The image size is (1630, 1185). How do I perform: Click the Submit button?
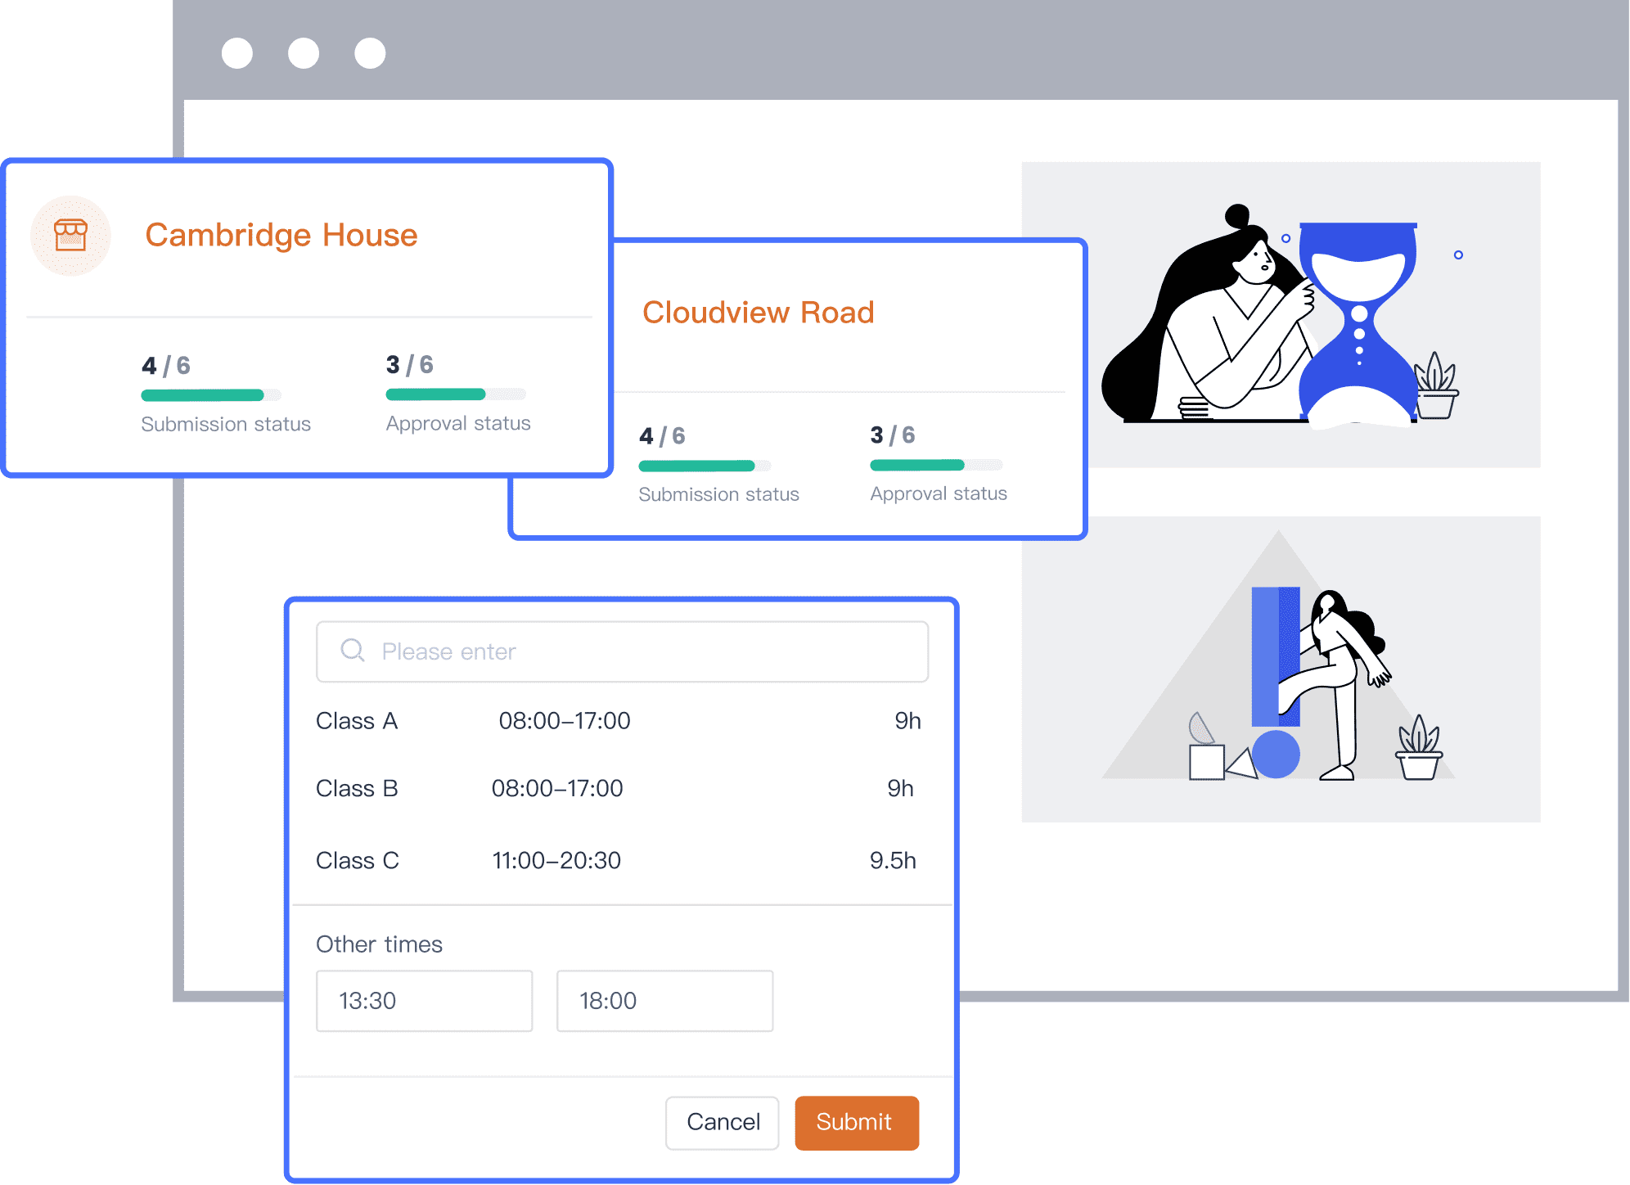(x=856, y=1122)
